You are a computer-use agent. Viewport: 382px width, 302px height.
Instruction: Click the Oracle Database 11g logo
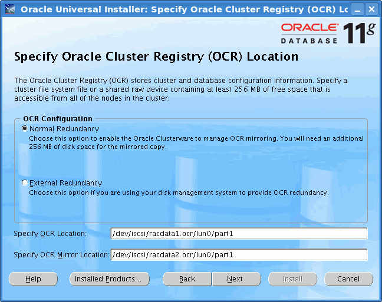(x=328, y=34)
